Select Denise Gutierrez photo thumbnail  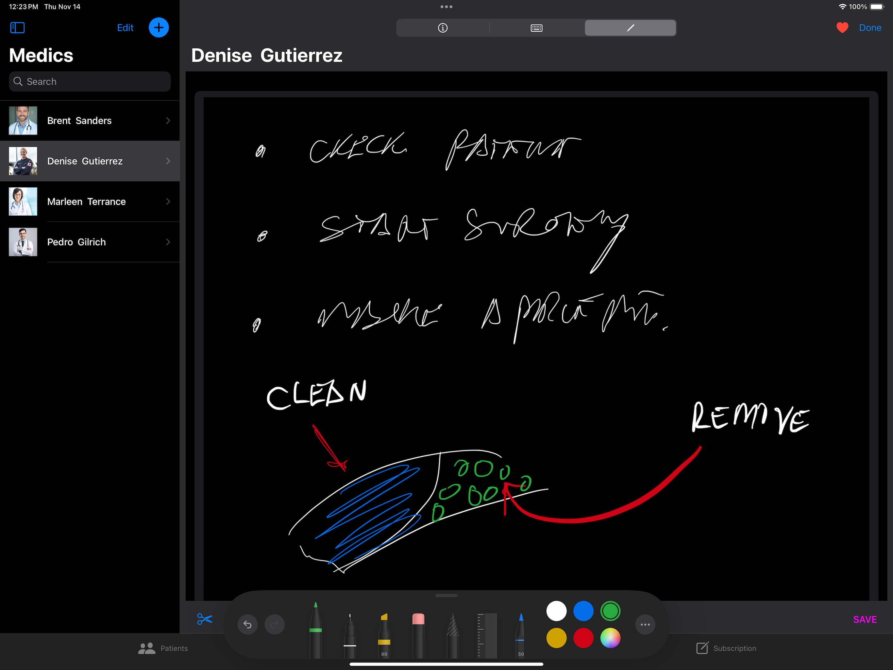23,161
